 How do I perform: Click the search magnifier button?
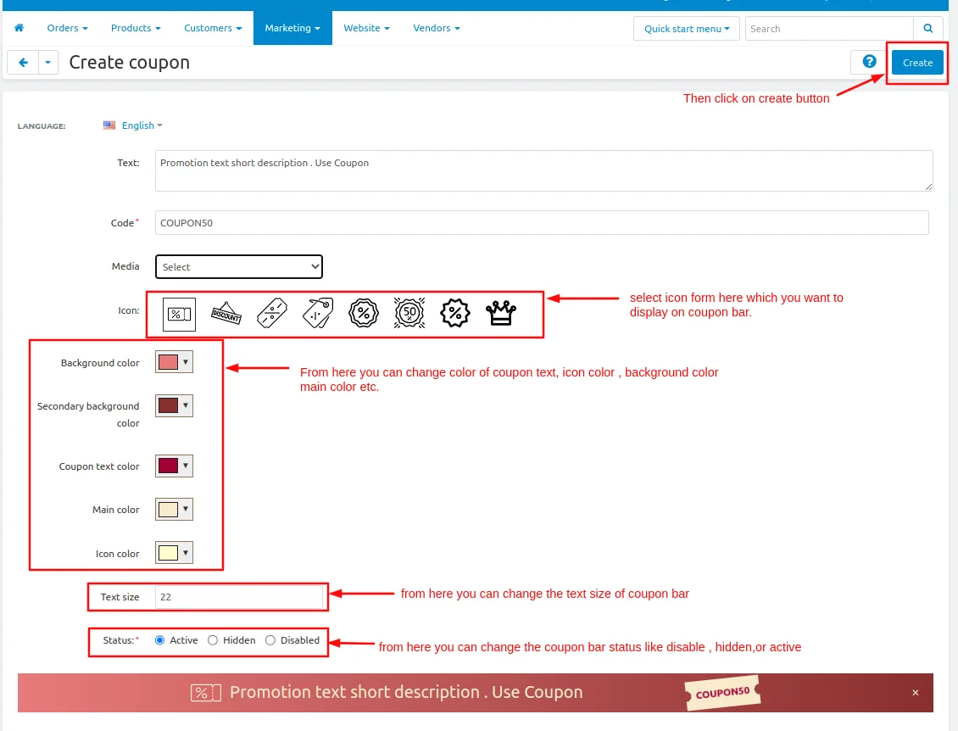pyautogui.click(x=928, y=29)
